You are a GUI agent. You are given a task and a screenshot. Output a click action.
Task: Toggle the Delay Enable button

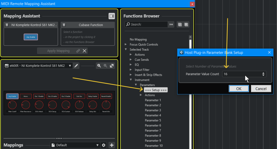93,96
